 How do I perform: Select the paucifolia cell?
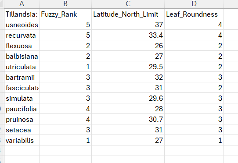[x=22, y=109]
